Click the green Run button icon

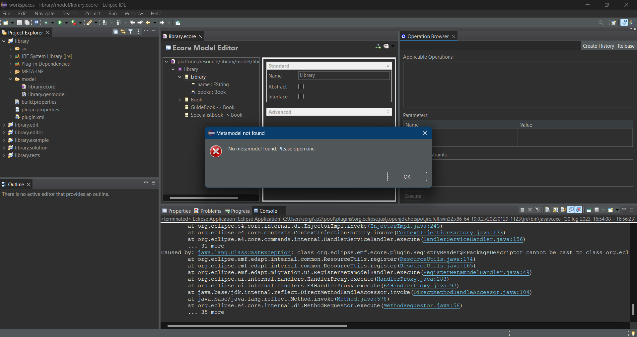click(60, 23)
